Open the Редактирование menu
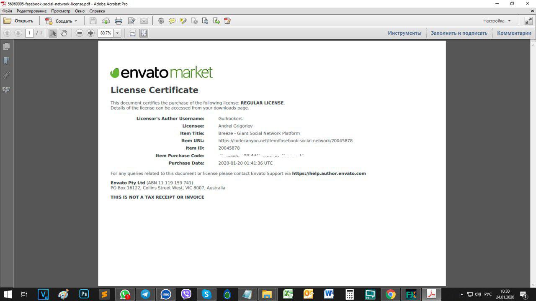 (32, 11)
